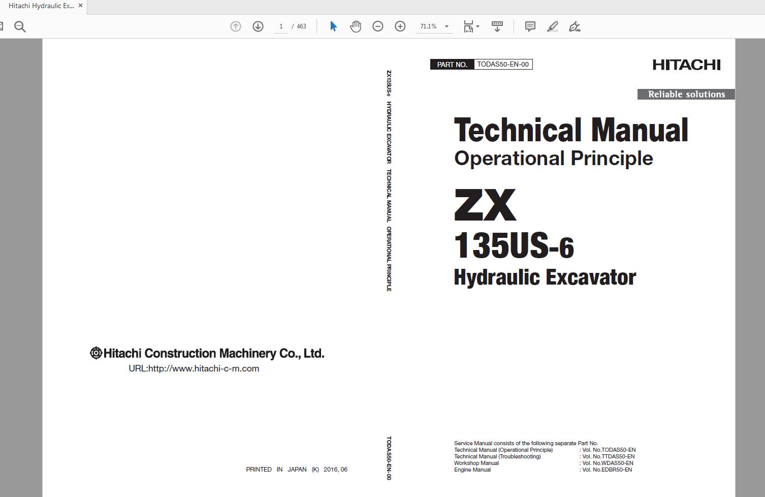Image resolution: width=765 pixels, height=497 pixels.
Task: Click the large ZX model text
Action: [x=485, y=205]
